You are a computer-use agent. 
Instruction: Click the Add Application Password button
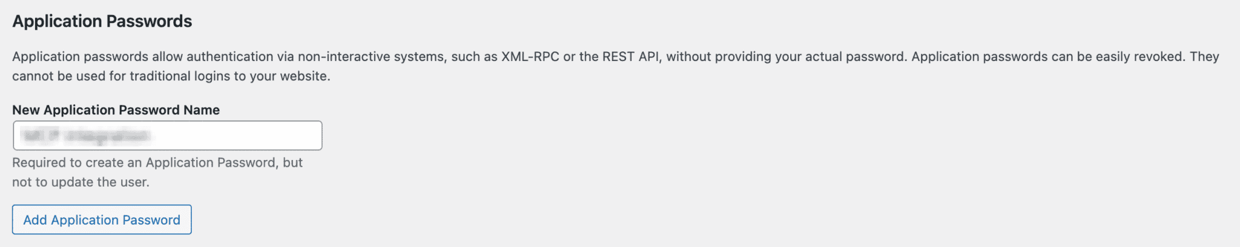pos(102,220)
